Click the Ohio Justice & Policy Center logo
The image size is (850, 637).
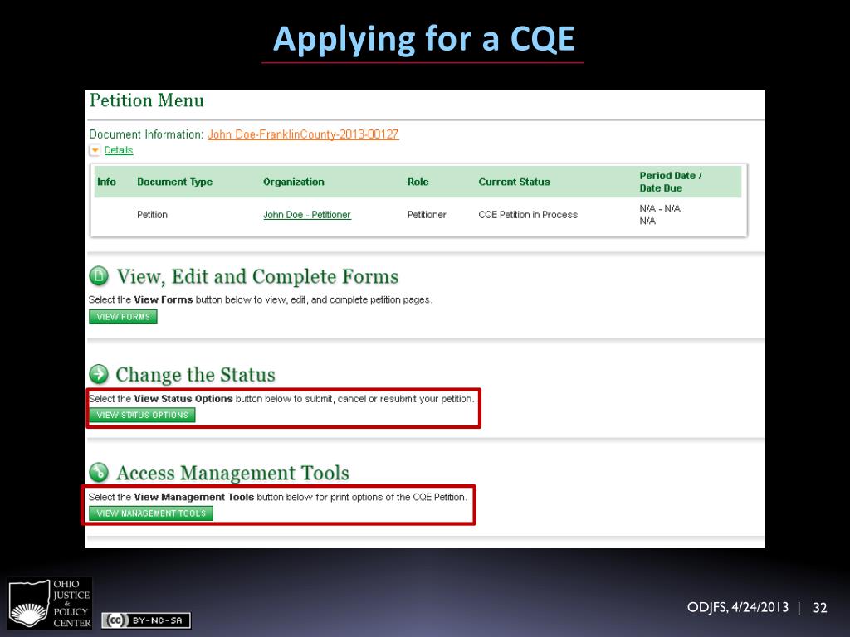(x=50, y=604)
